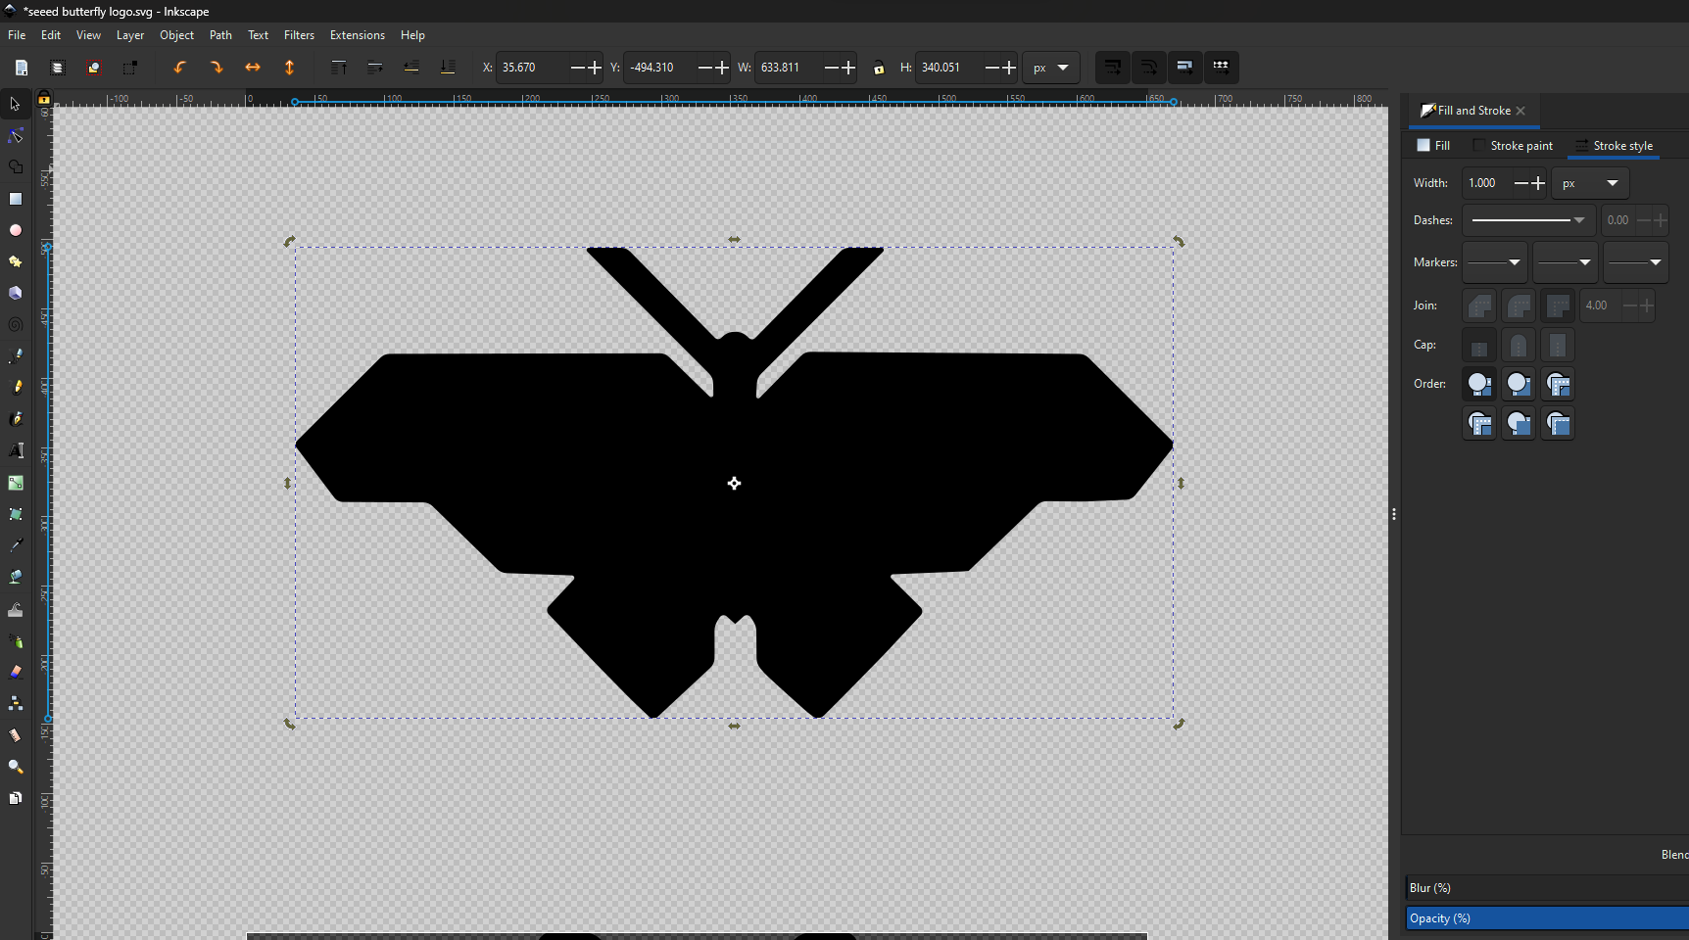Image resolution: width=1689 pixels, height=940 pixels.
Task: Select the Gradient tool
Action: click(x=16, y=483)
